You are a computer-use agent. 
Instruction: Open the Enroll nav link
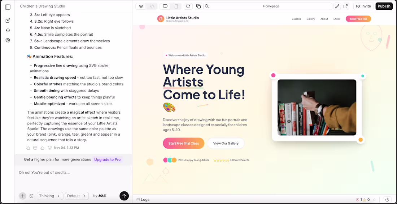pyautogui.click(x=337, y=19)
